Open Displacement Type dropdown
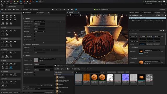Viewport: 167px width, 94px height. coord(39,21)
